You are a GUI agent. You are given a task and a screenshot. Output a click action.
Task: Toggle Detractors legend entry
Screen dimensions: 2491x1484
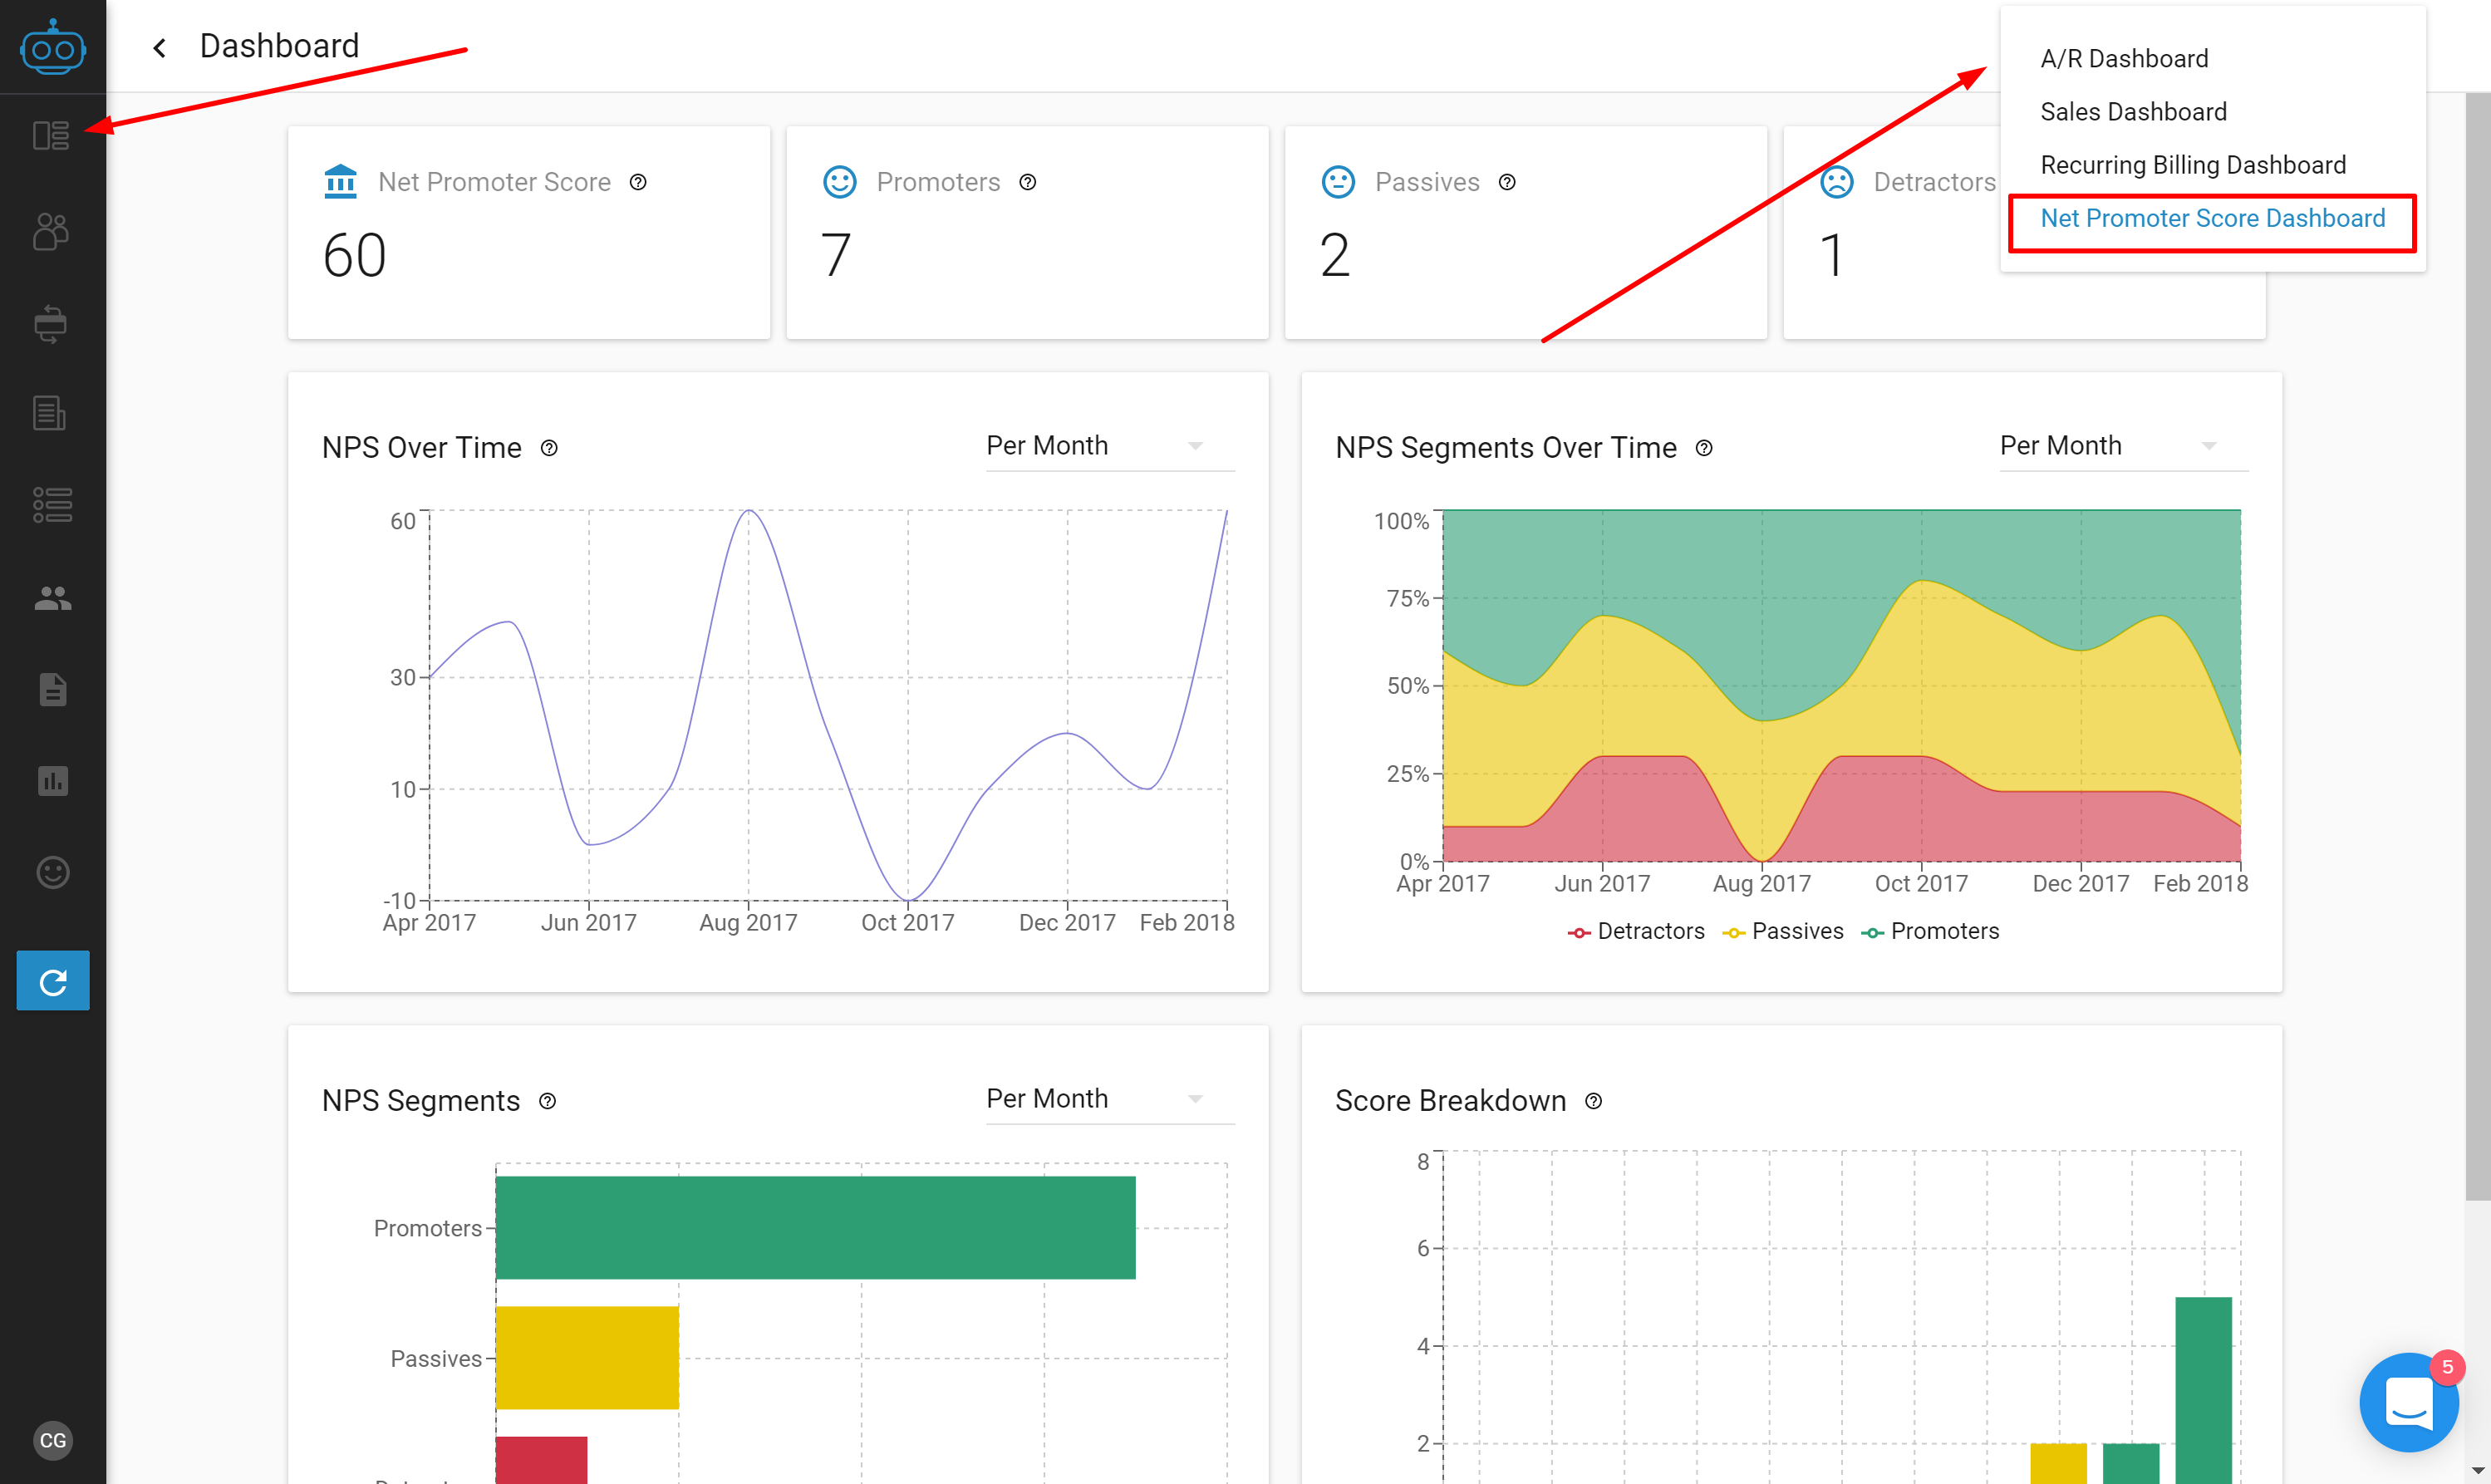click(1636, 931)
